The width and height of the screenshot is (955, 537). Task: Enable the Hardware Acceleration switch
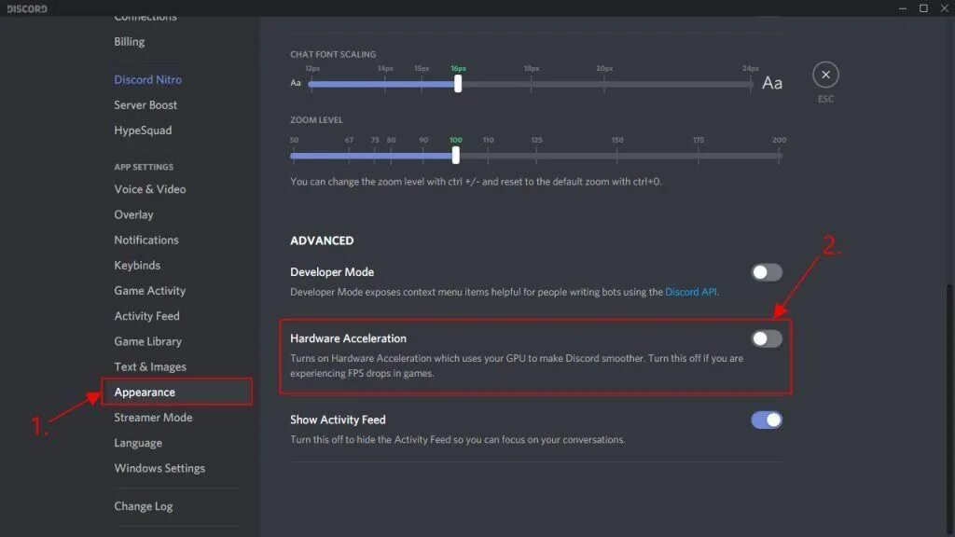point(767,338)
